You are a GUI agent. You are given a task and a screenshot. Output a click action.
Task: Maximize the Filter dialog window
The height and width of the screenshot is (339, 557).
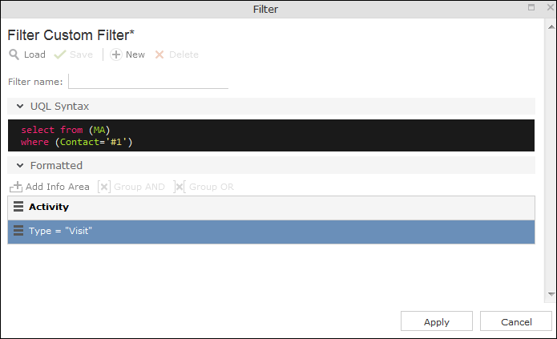coord(531,7)
